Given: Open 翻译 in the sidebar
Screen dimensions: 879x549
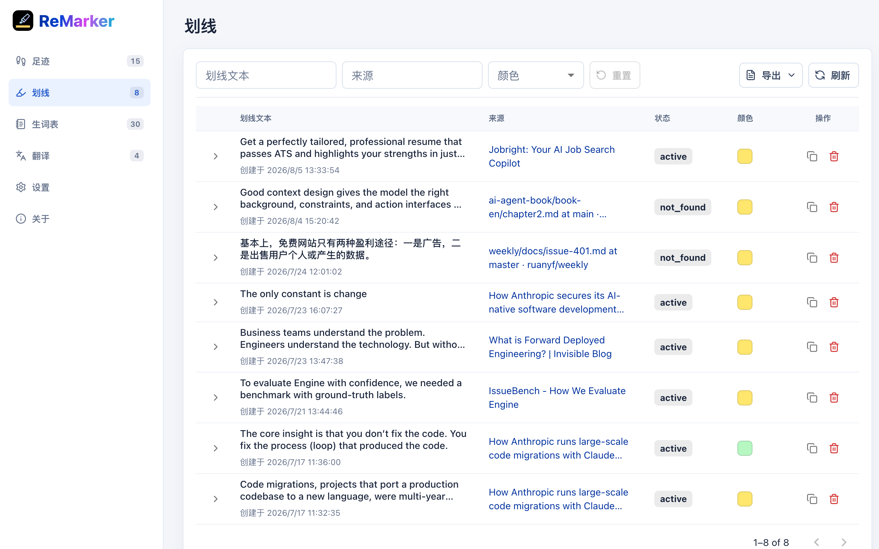Looking at the screenshot, I should [80, 156].
